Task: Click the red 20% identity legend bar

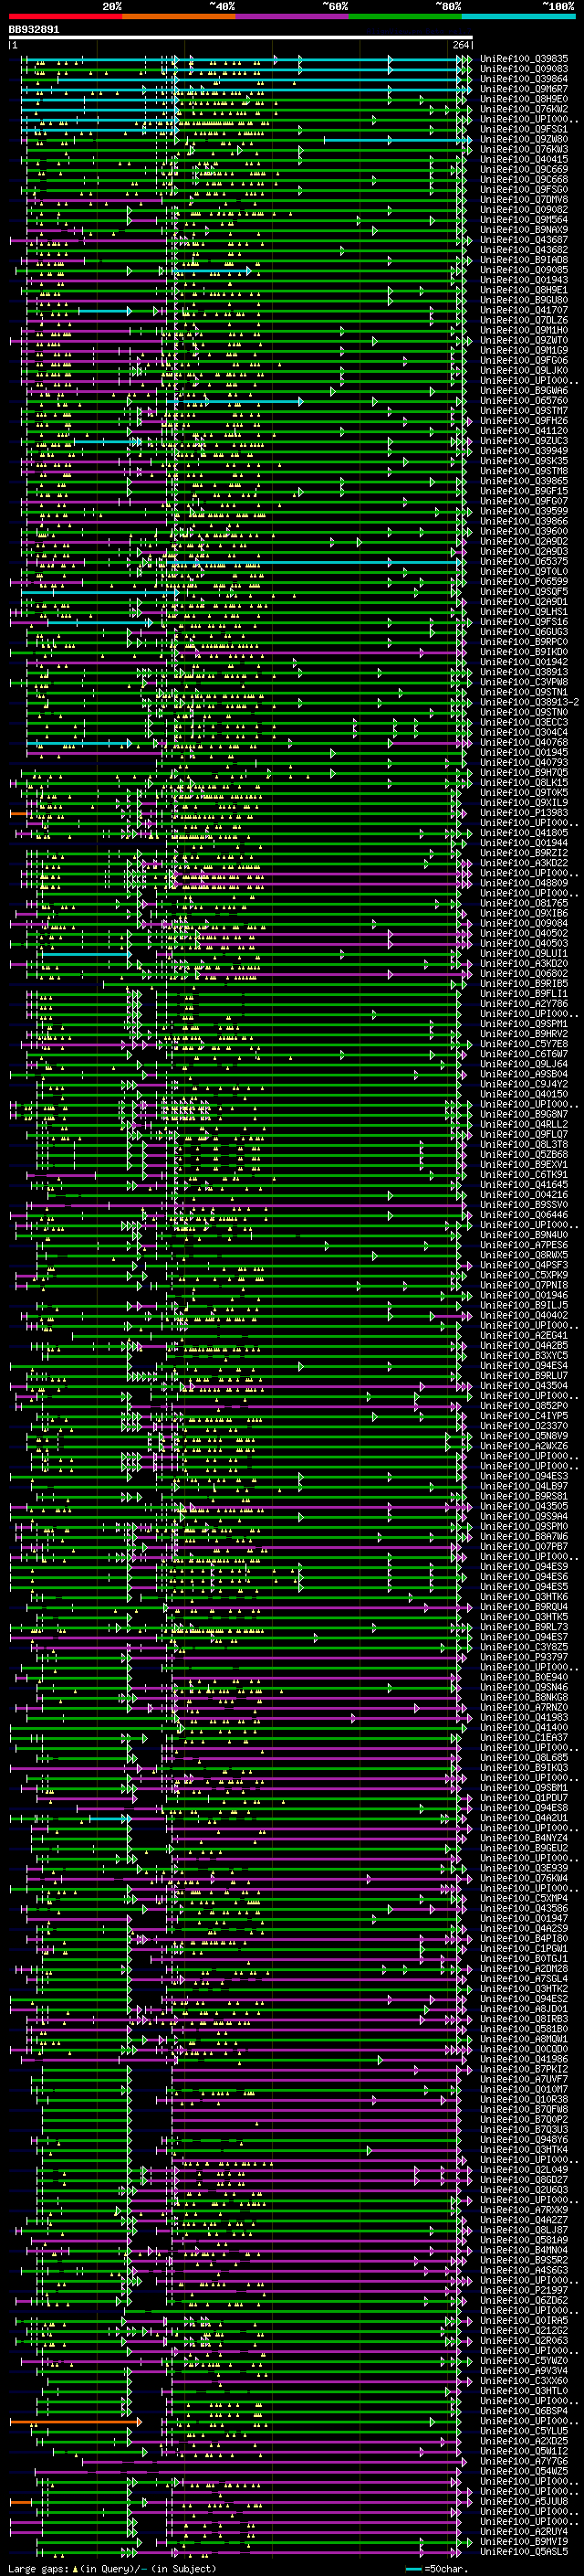Action: [66, 17]
